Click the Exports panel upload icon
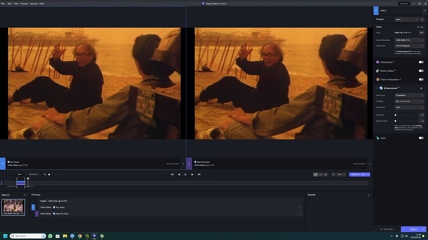 point(369,195)
